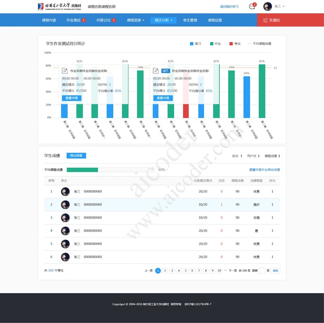This screenshot has width=324, height=323.
Task: Click avatar of student in row 4
Action: pyautogui.click(x=65, y=231)
